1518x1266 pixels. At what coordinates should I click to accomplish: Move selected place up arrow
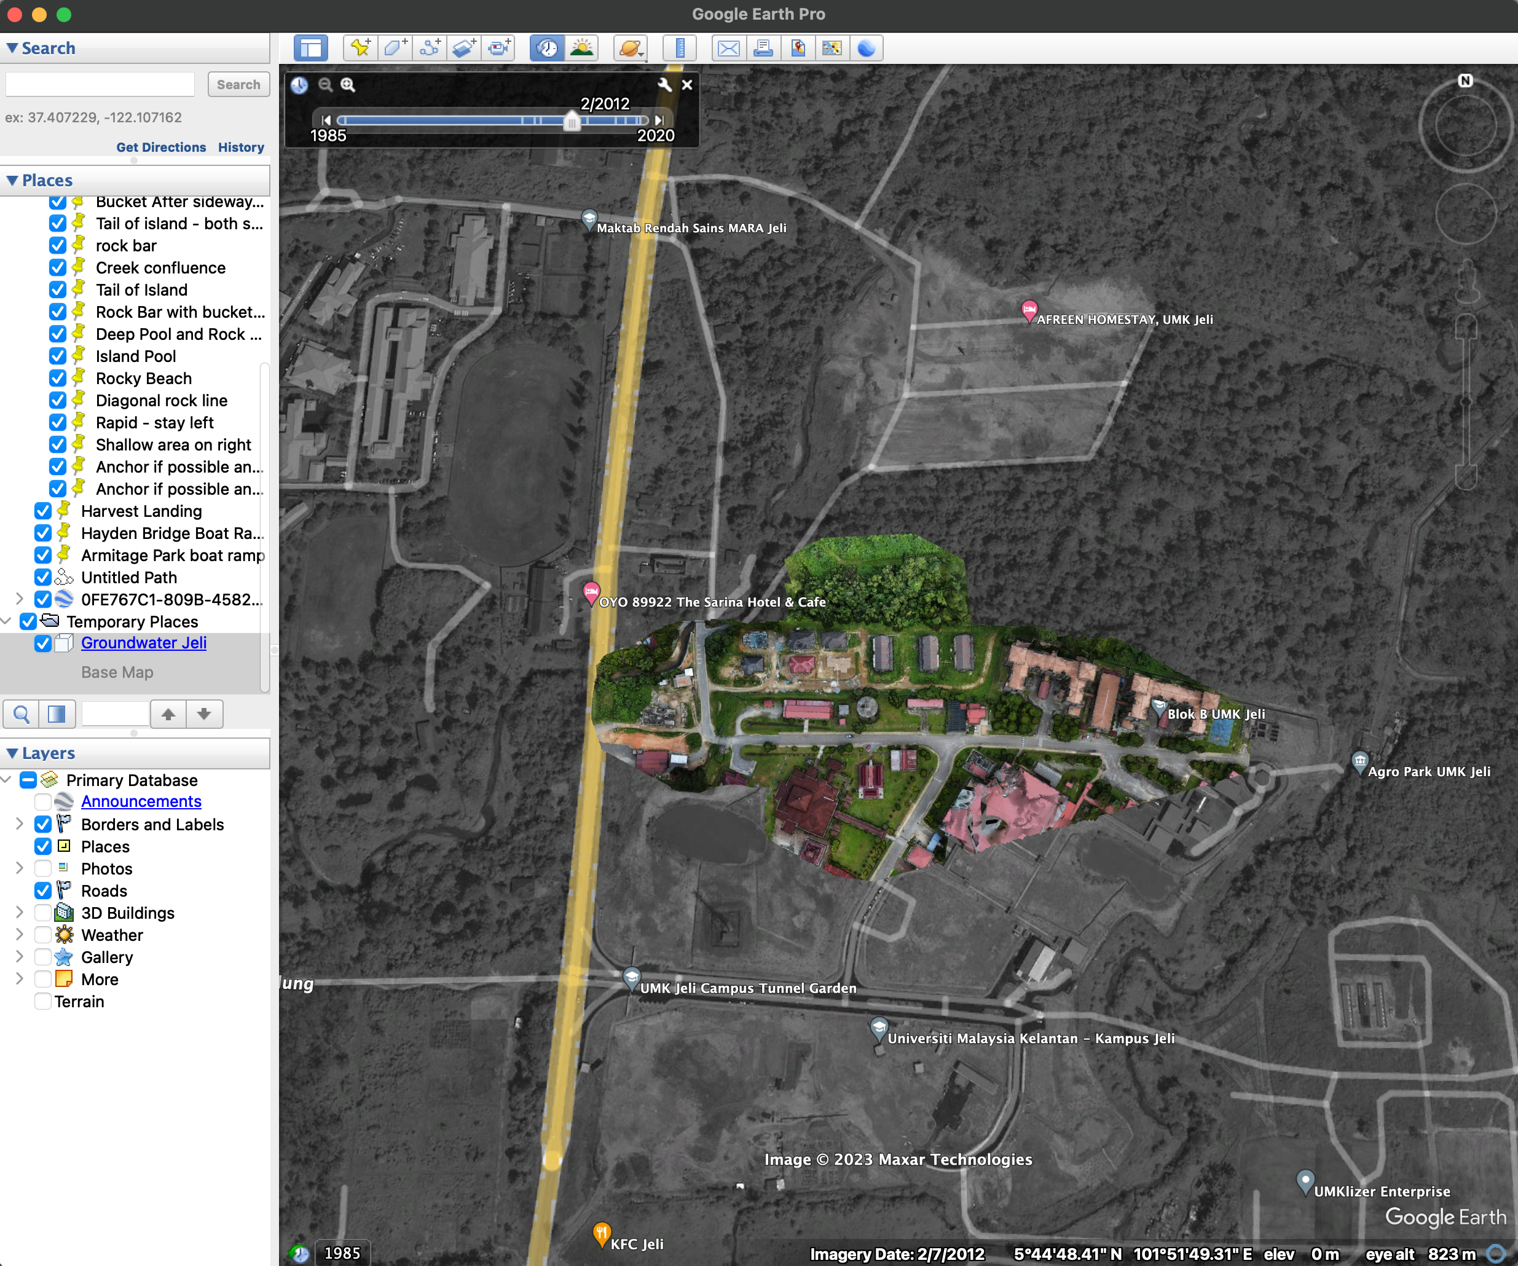(x=168, y=714)
